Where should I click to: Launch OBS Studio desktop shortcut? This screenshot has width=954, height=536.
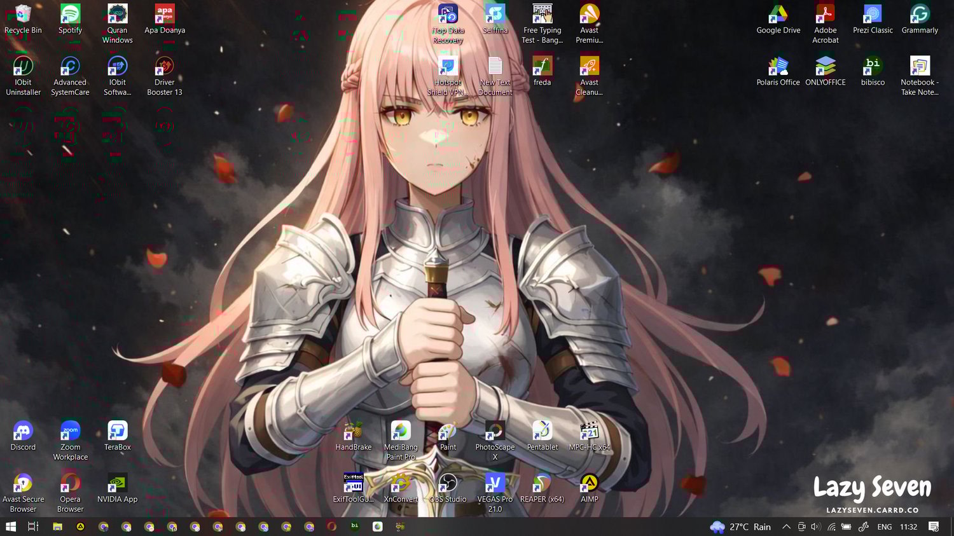(448, 489)
